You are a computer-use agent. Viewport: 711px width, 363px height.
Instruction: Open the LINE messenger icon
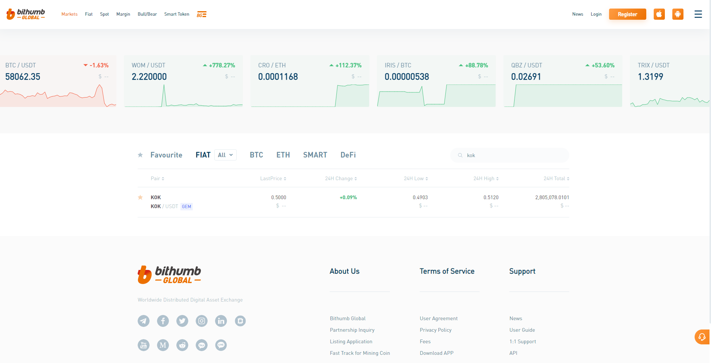(x=221, y=345)
